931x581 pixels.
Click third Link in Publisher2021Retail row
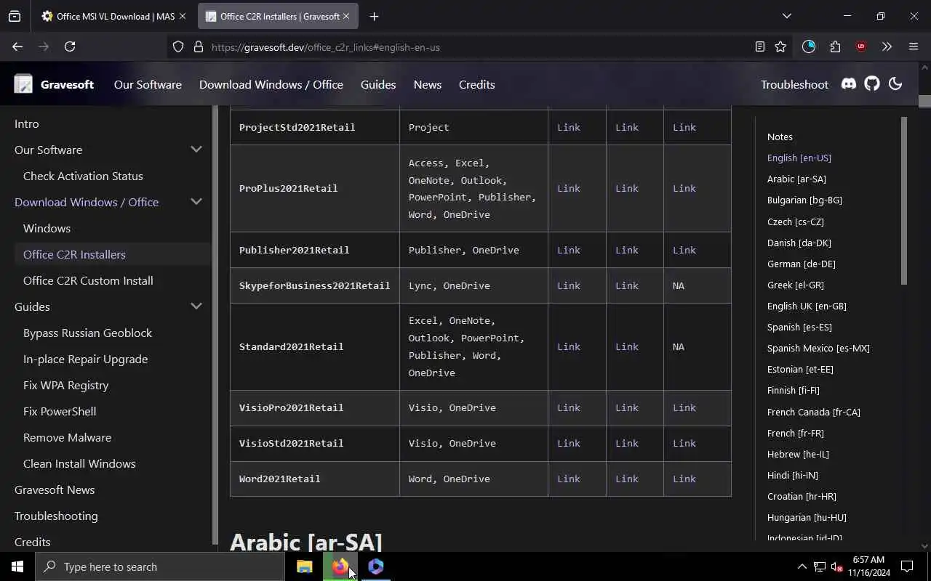click(684, 250)
